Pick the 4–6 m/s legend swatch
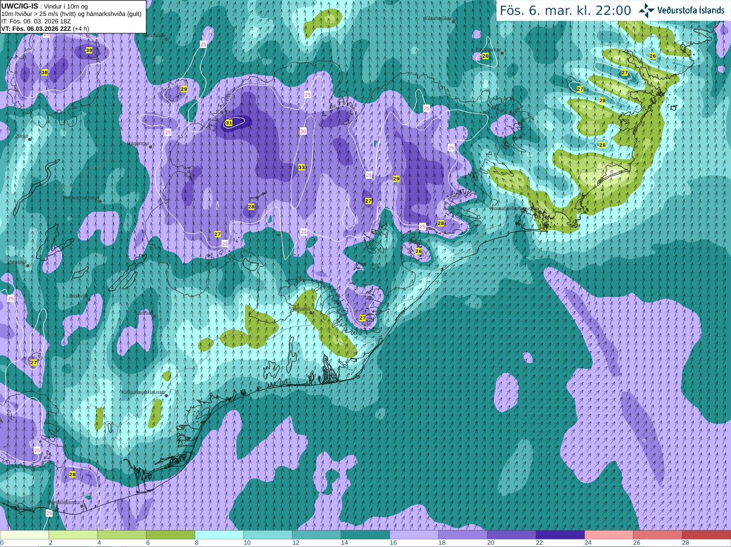Viewport: 731px width, 547px height. click(122, 535)
